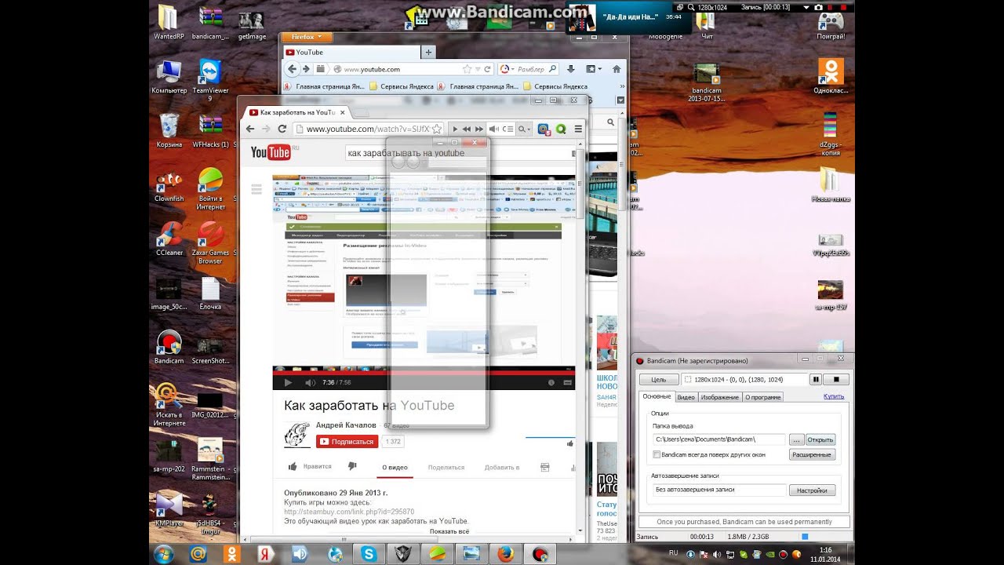This screenshot has height=565, width=1004.
Task: Open the YouTube guide hamburger icon
Action: pos(256,189)
